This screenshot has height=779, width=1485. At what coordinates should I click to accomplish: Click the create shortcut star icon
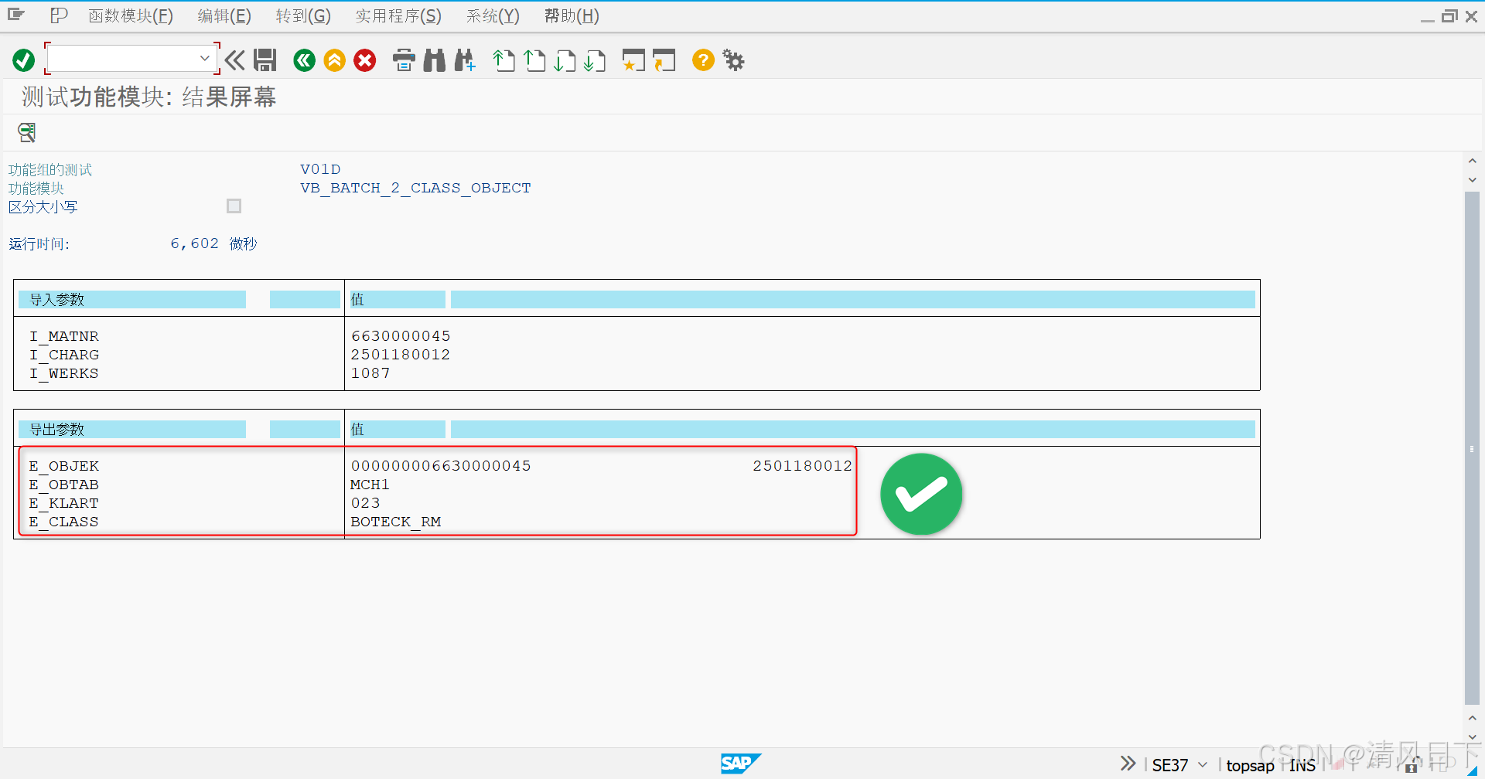tap(633, 60)
